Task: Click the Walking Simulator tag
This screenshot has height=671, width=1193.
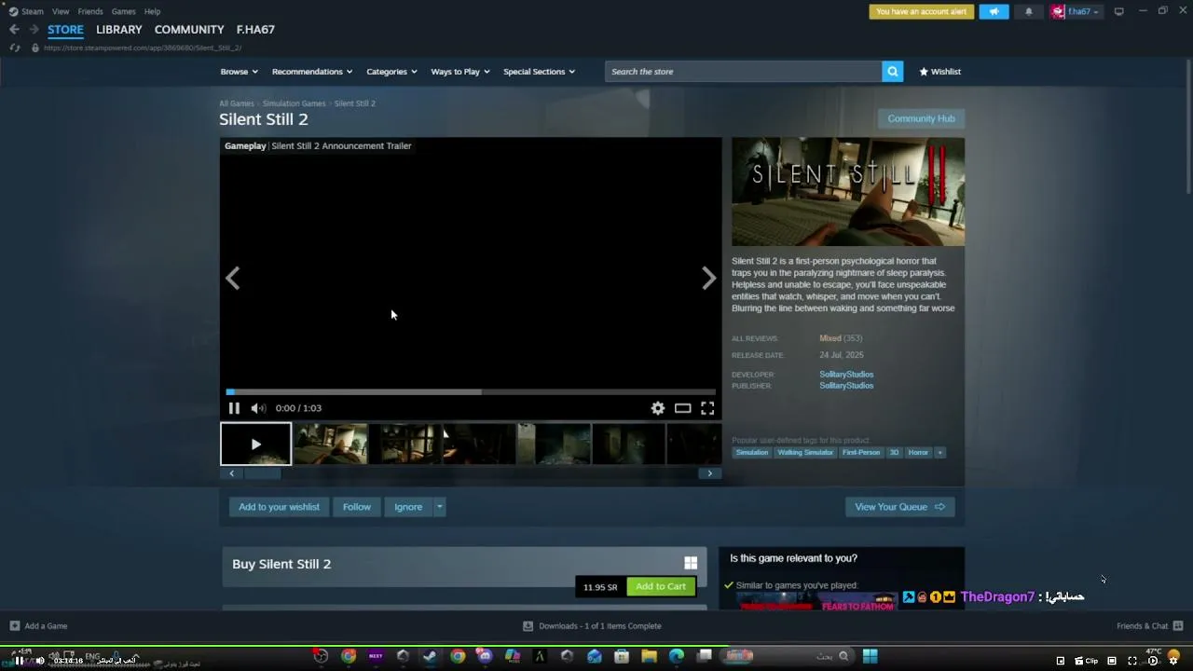Action: tap(805, 453)
